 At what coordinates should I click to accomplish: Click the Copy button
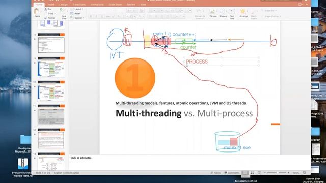click(49, 14)
